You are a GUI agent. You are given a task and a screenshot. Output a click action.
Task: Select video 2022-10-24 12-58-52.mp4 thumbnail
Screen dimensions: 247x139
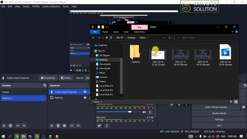click(x=158, y=54)
